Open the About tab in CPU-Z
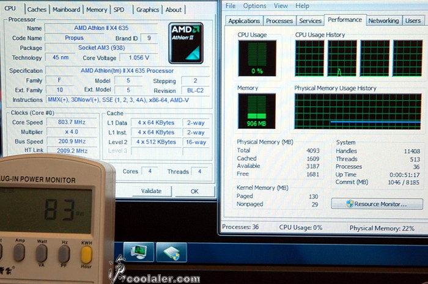This screenshot has width=428, height=284. (x=173, y=10)
